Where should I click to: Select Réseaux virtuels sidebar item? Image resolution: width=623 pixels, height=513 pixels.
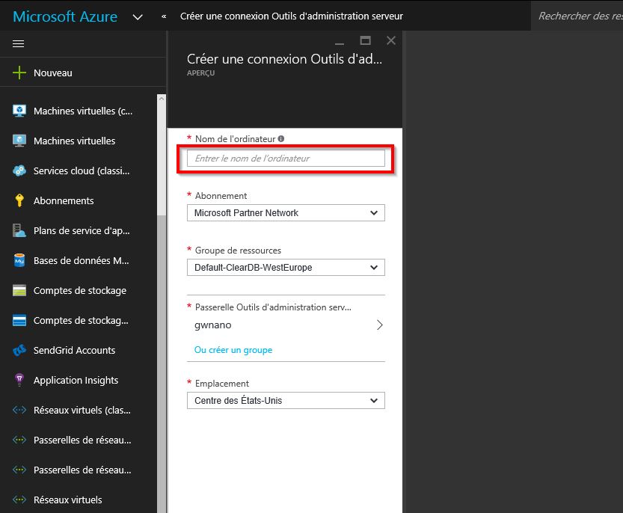click(67, 500)
